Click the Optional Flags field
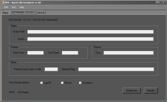 (x=116, y=69)
